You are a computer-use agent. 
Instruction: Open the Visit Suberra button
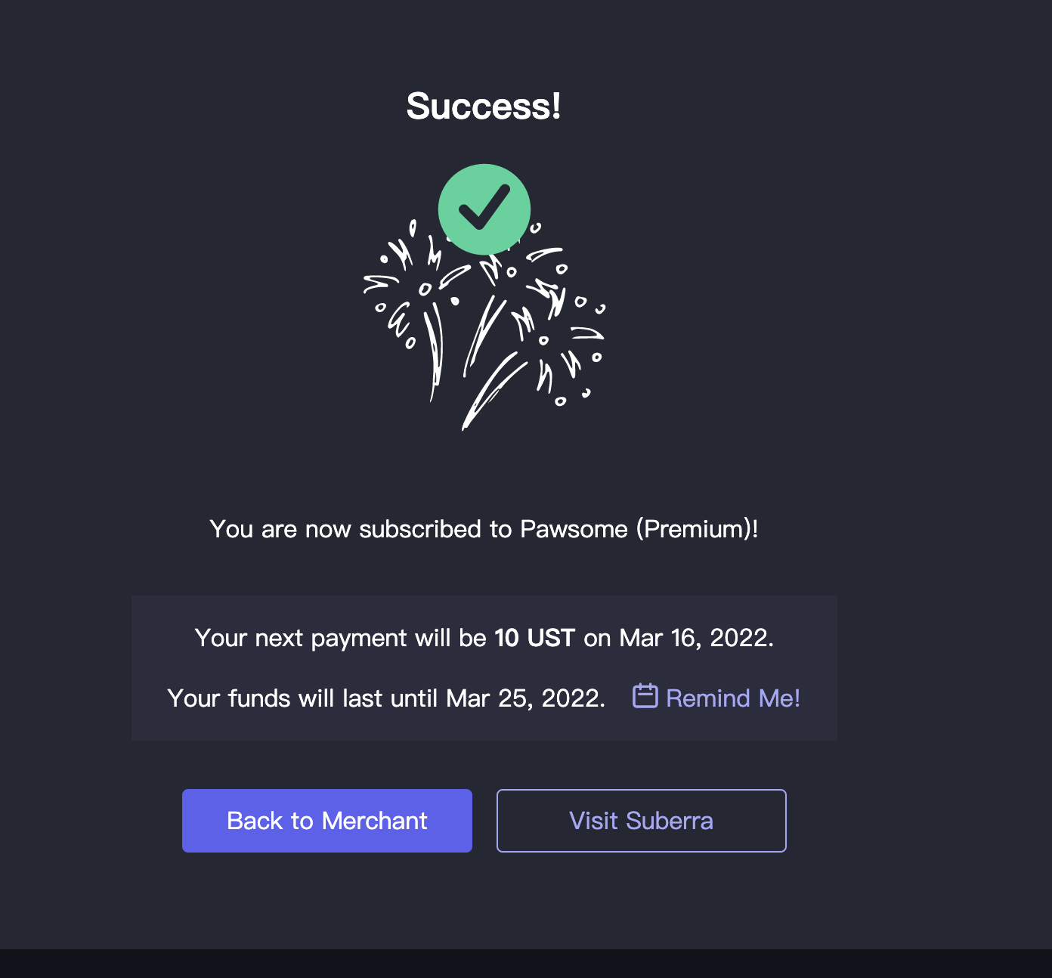tap(641, 821)
